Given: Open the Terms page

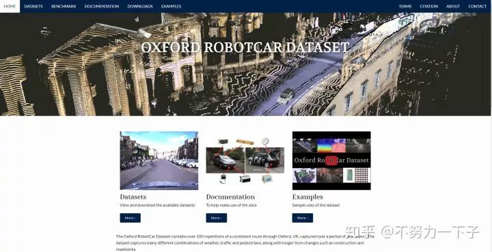Looking at the screenshot, I should (x=405, y=6).
